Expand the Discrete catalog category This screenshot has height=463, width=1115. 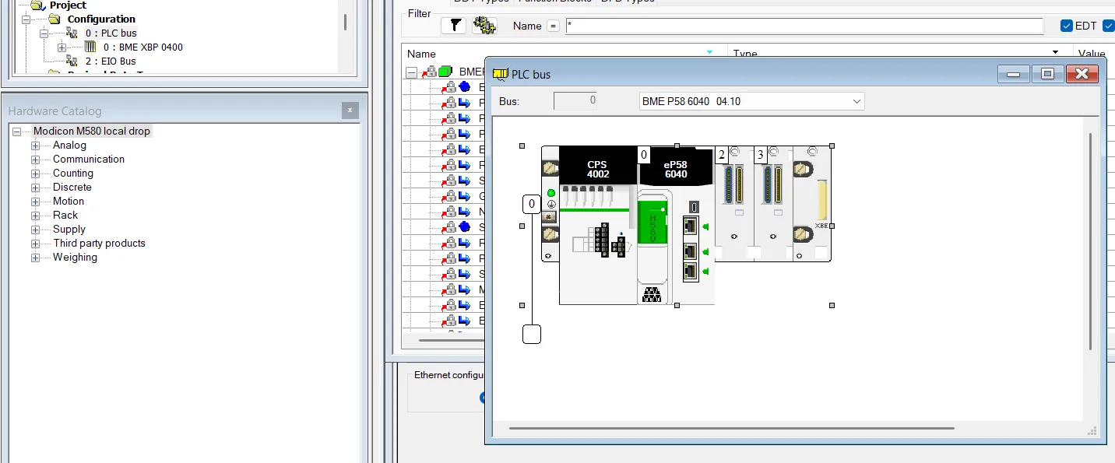point(35,188)
